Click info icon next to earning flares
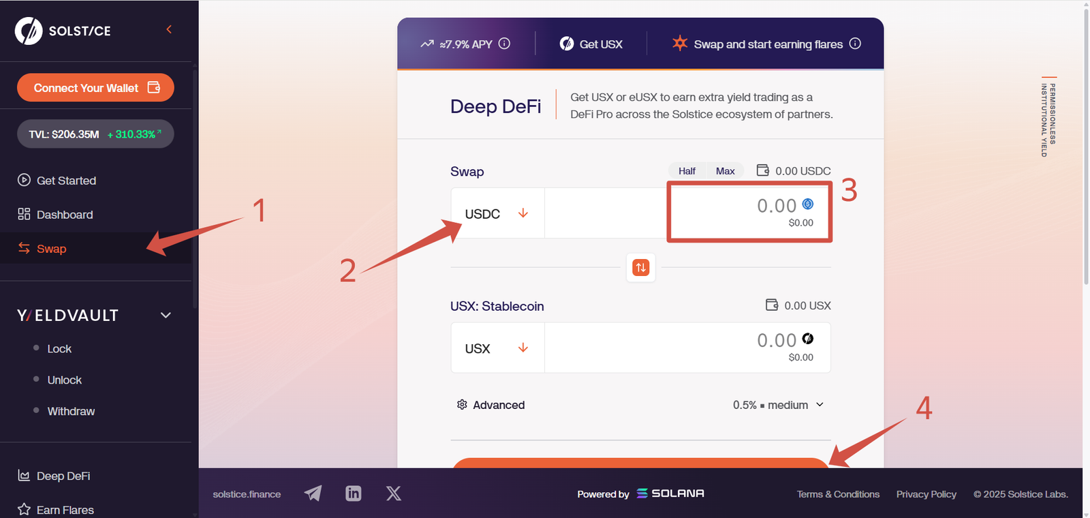This screenshot has height=518, width=1090. pyautogui.click(x=855, y=44)
